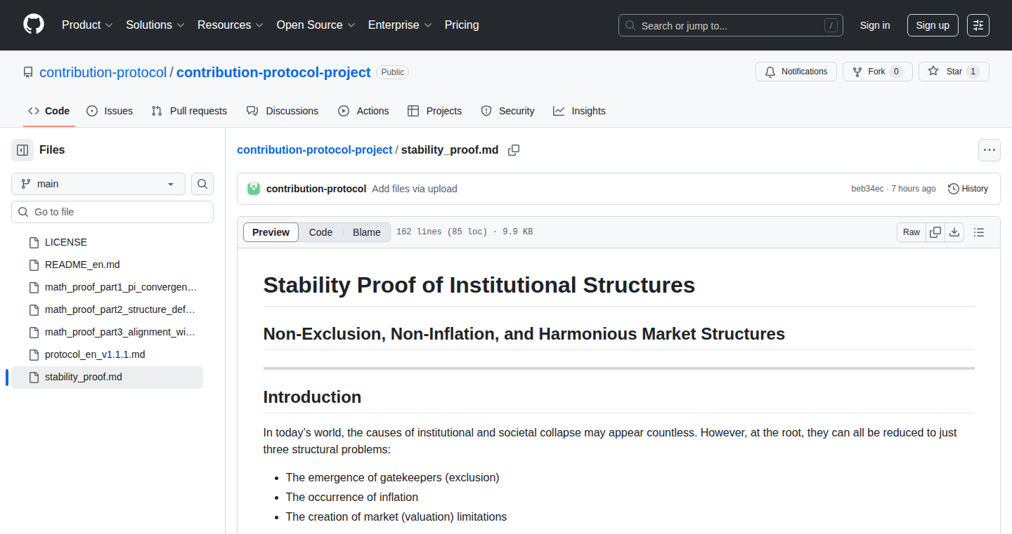Click the Introduction heading
Image resolution: width=1012 pixels, height=534 pixels.
point(312,397)
